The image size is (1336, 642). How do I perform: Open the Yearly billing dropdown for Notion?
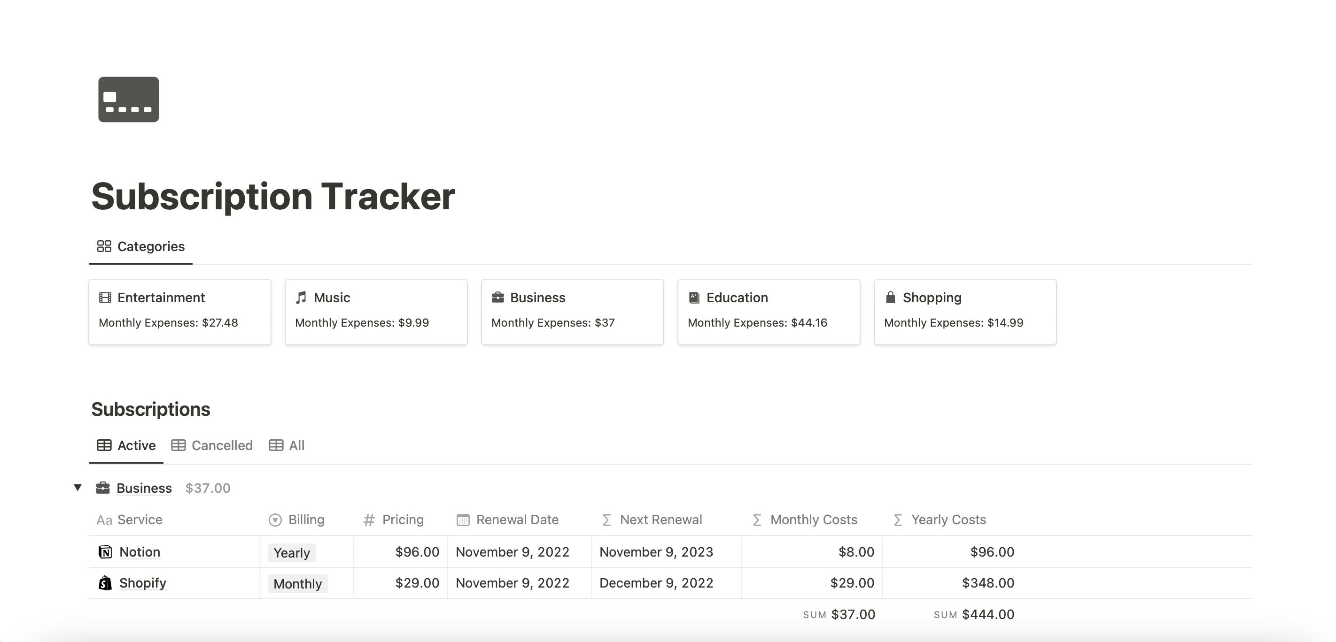[291, 553]
